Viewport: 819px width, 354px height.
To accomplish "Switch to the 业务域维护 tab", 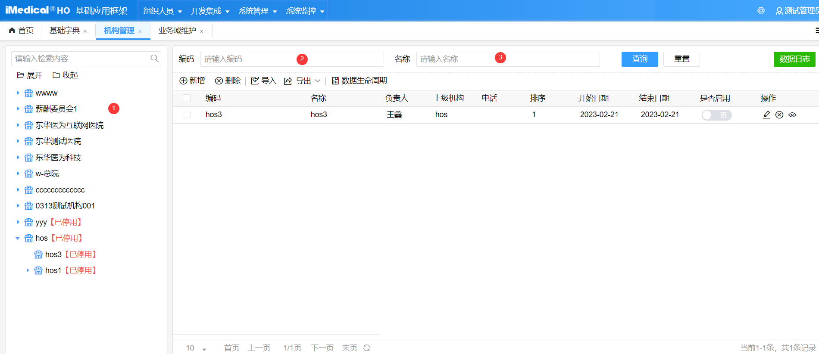I will [177, 31].
